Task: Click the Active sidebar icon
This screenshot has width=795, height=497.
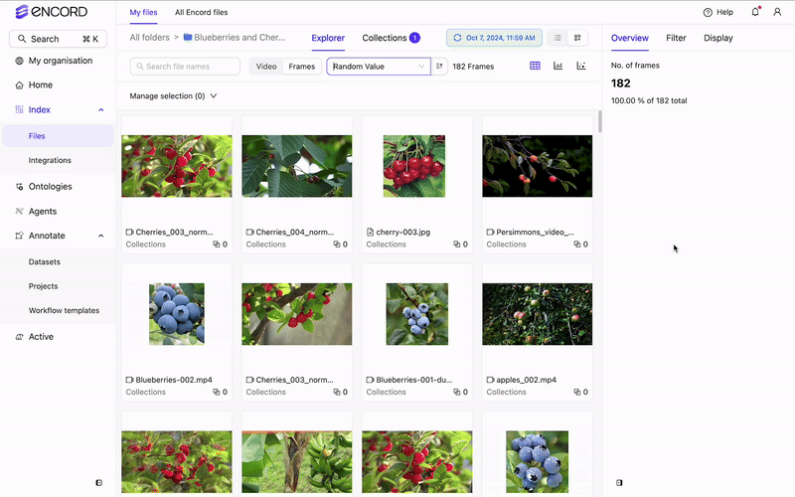Action: (19, 337)
